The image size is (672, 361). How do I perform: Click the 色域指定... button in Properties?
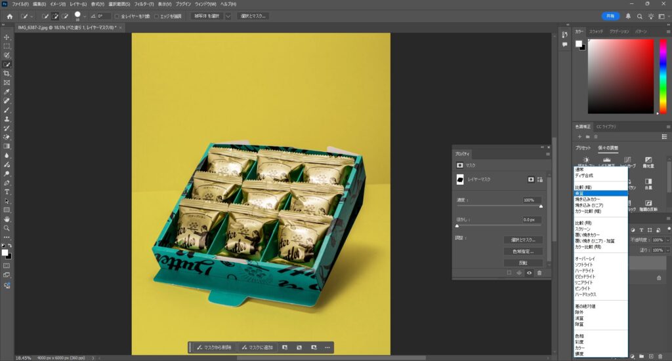point(523,252)
